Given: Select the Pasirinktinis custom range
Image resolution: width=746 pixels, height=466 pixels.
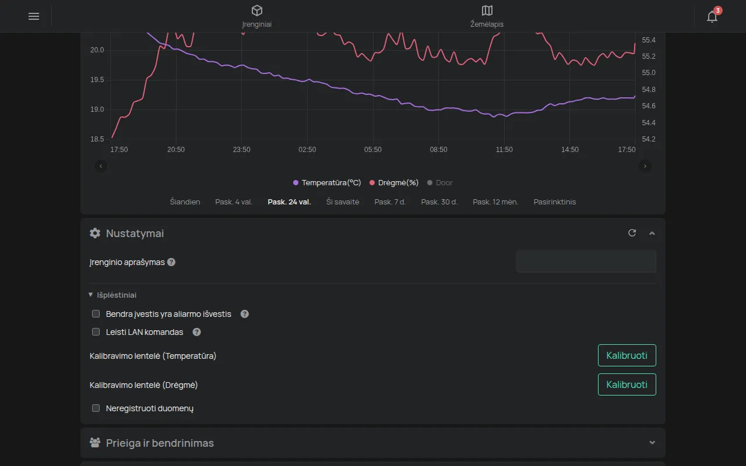Looking at the screenshot, I should (x=555, y=202).
